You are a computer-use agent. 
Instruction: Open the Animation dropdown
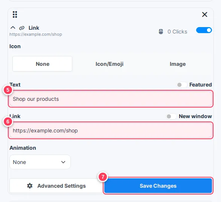[40, 162]
